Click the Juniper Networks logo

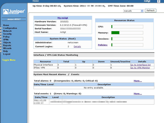[14, 11]
